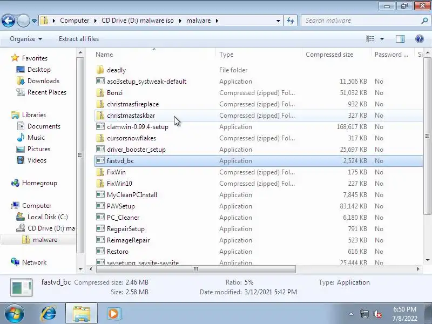Sort by Compressed size column header

click(x=329, y=55)
